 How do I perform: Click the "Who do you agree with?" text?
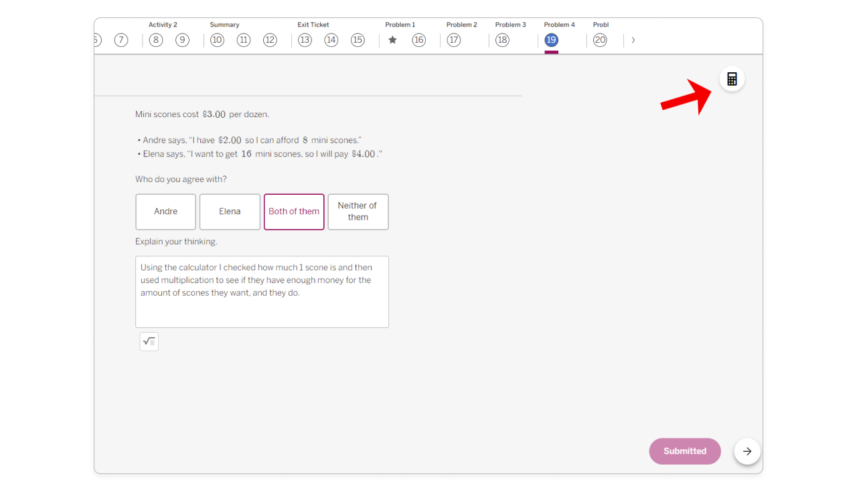(x=181, y=179)
